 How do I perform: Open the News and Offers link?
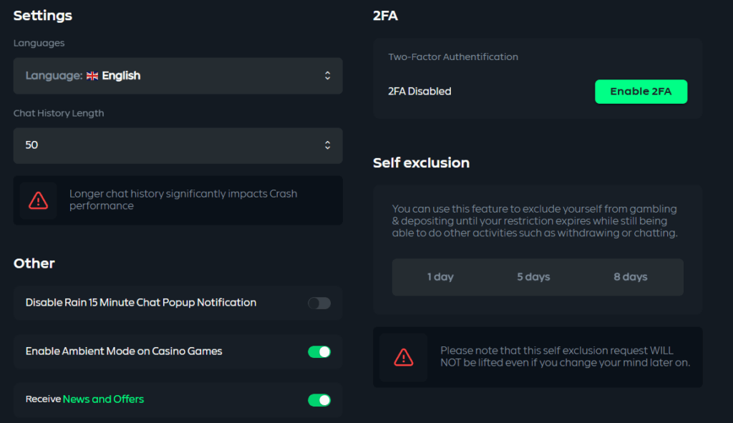103,399
